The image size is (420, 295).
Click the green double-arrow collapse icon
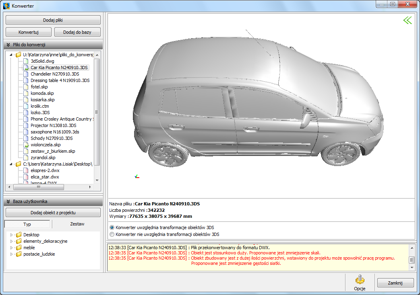(x=408, y=20)
